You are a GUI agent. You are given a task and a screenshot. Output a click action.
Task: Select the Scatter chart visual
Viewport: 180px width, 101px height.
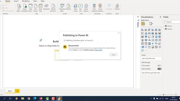point(149,37)
